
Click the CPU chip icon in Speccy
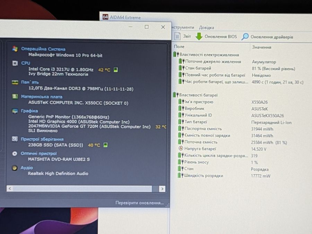click(x=15, y=63)
